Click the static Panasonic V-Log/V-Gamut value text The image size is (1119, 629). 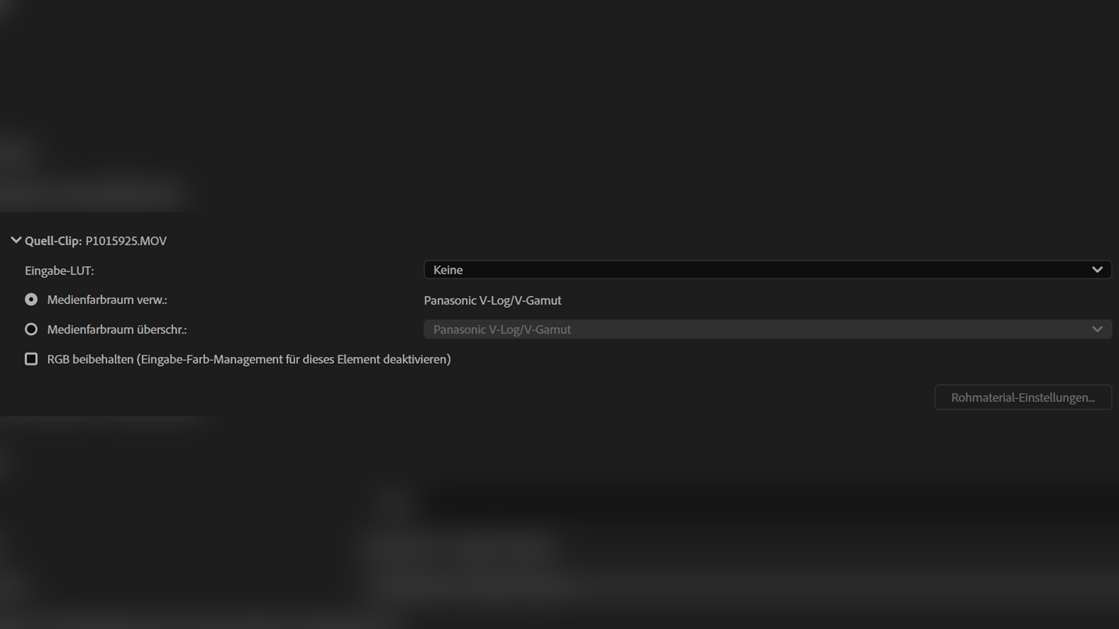[492, 301]
